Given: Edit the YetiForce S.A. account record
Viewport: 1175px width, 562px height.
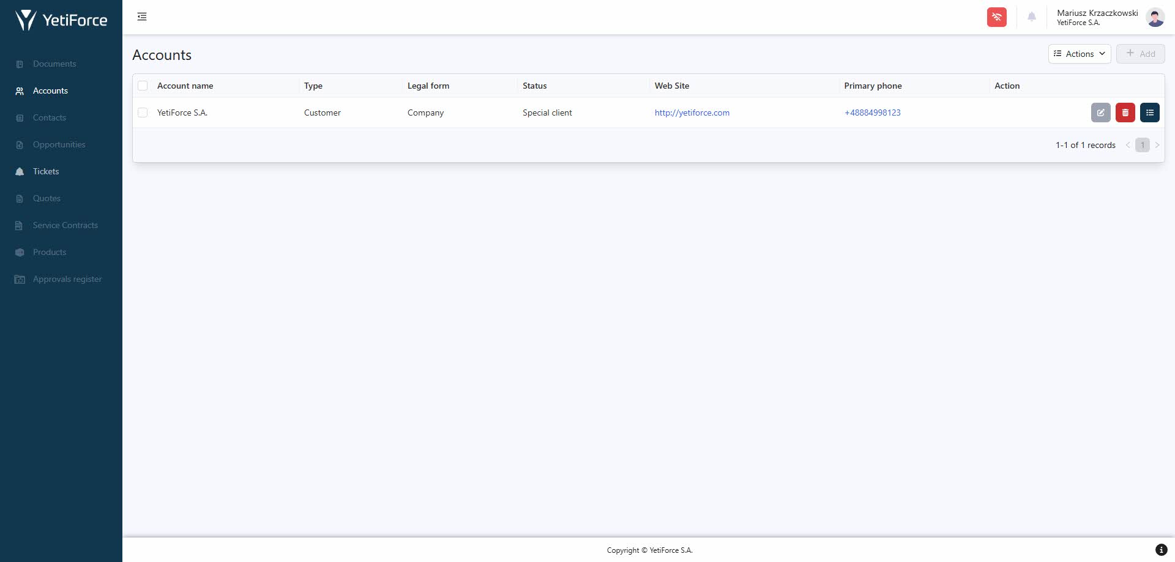Looking at the screenshot, I should 1100,113.
